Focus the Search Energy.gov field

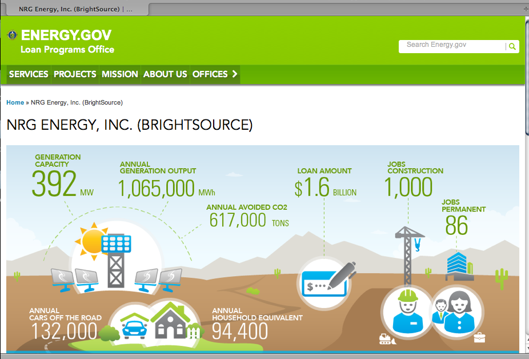452,46
